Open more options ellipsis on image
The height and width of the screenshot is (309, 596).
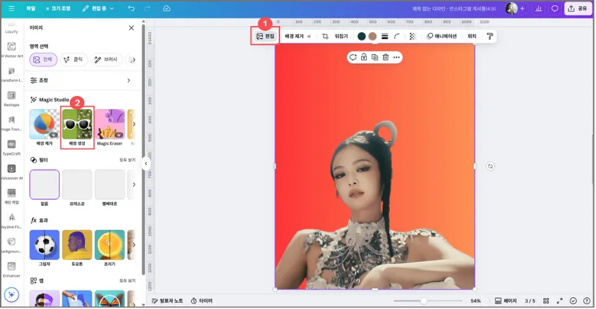pos(397,57)
